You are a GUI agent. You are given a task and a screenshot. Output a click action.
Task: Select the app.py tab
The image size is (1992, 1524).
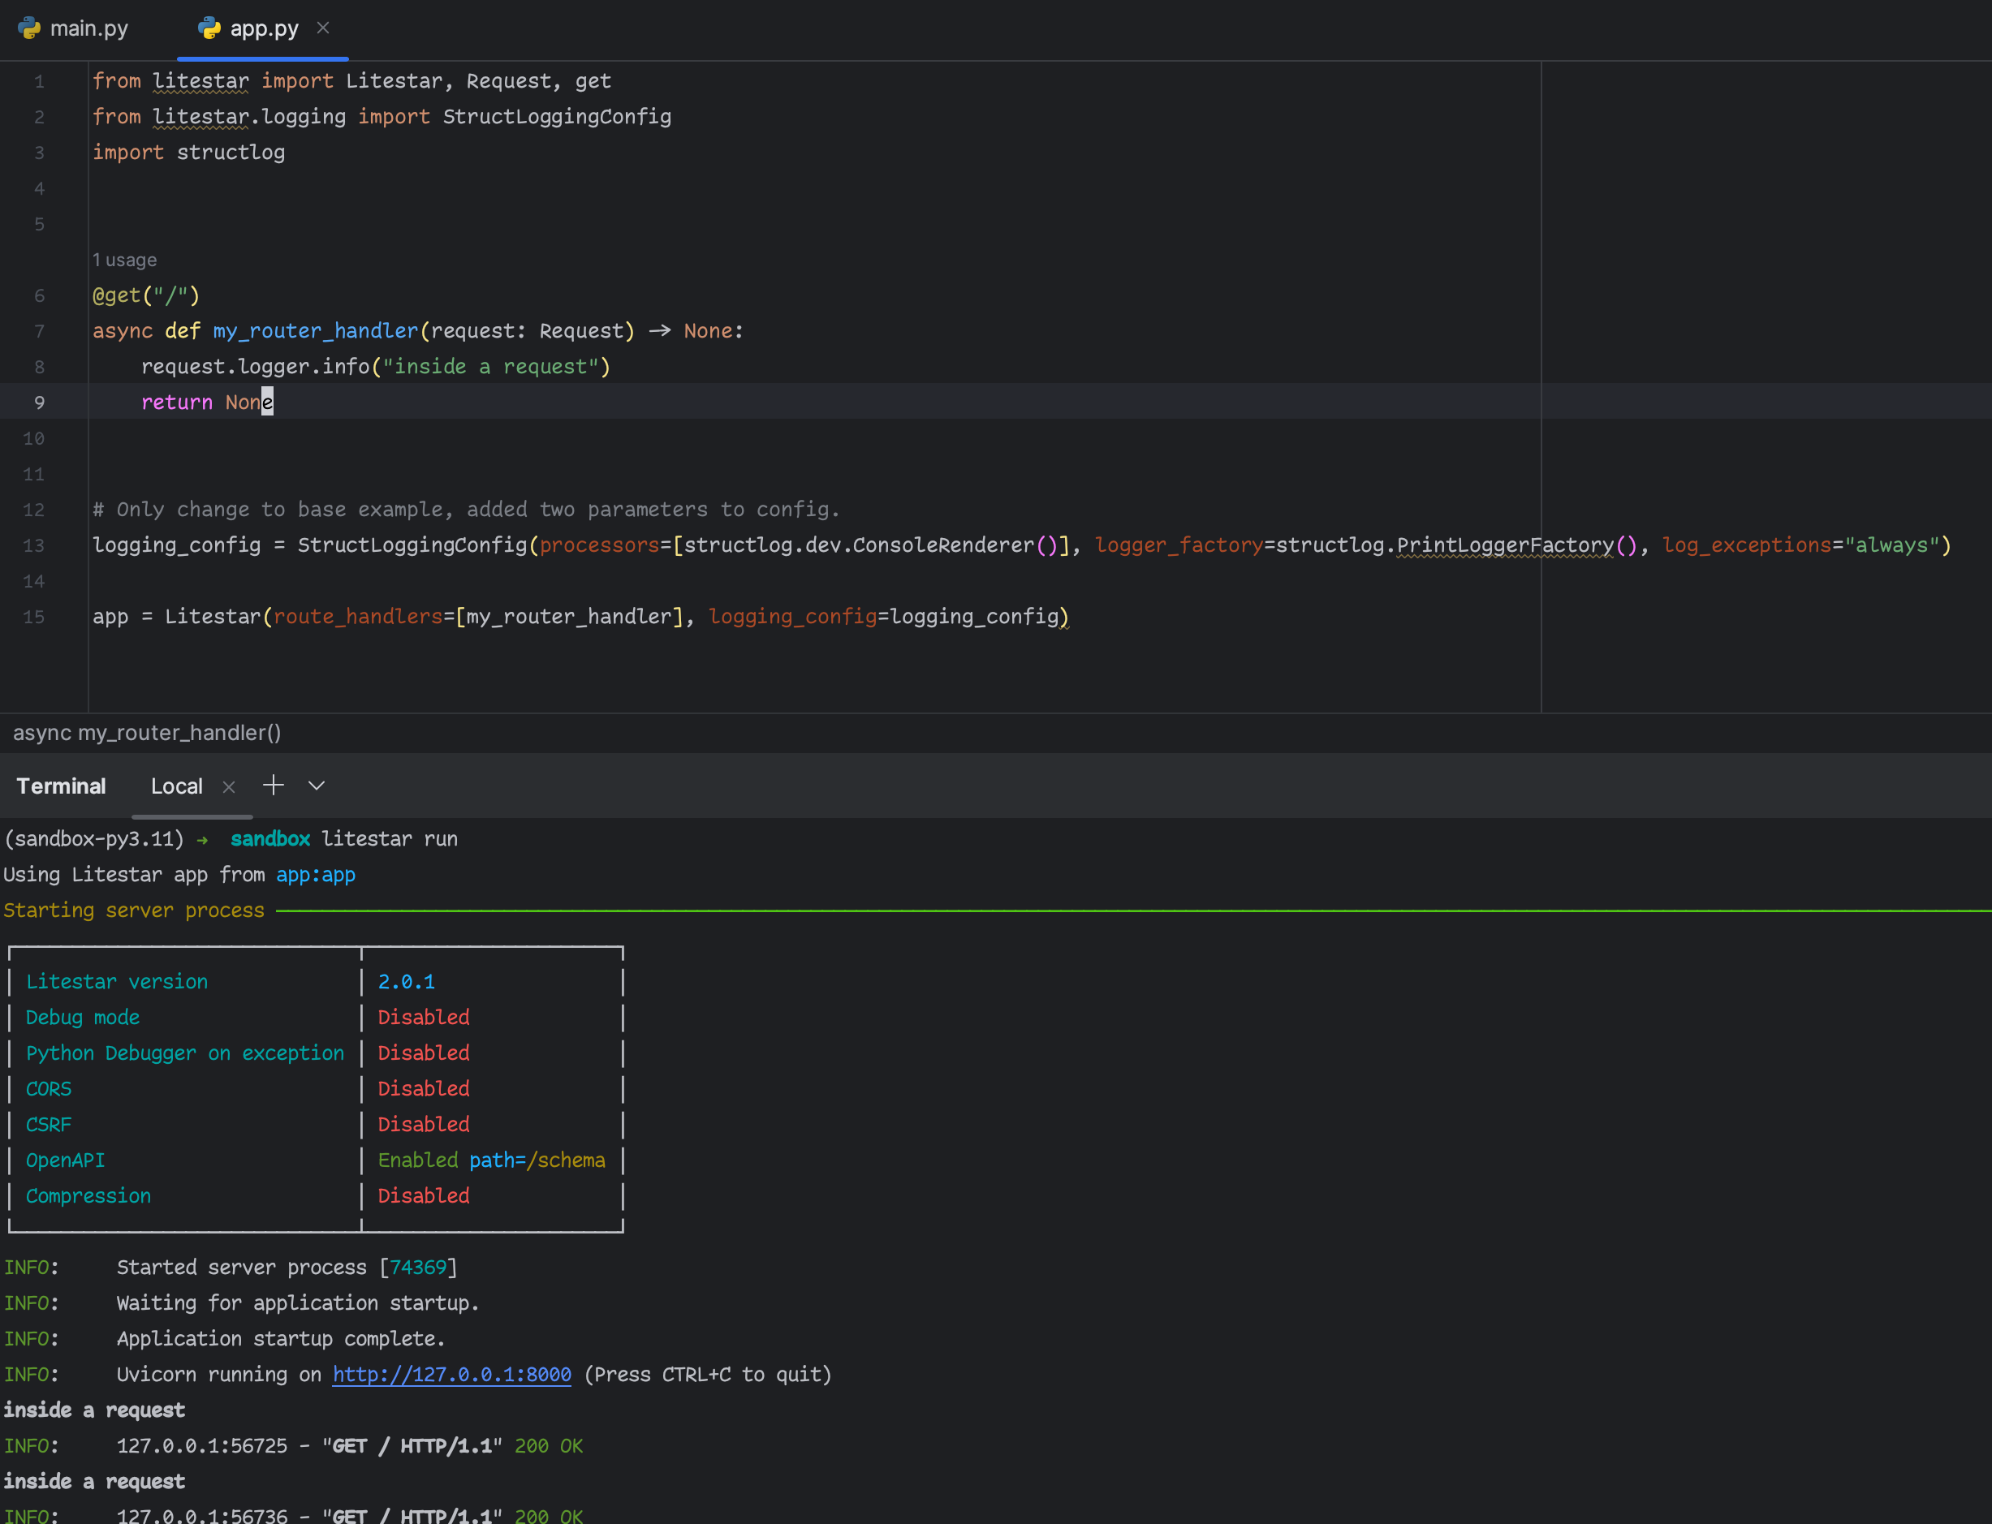point(263,28)
